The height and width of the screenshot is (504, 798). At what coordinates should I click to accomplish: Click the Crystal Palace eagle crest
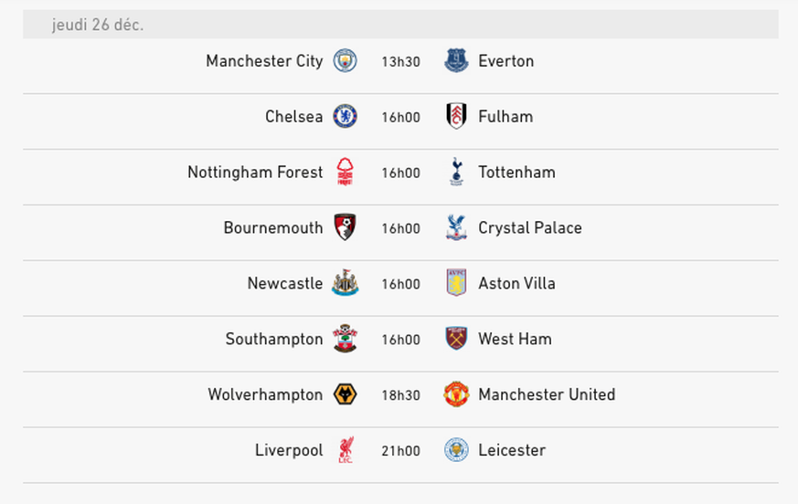point(456,227)
